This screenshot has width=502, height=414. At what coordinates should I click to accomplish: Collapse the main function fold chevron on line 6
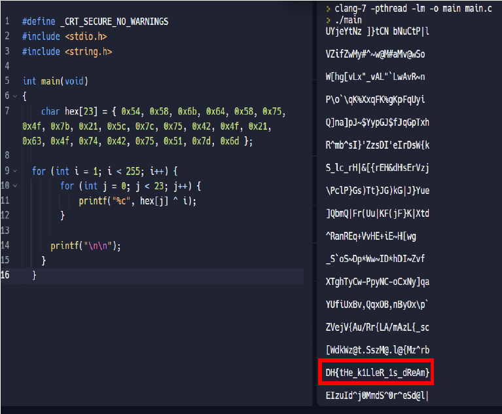coord(15,96)
